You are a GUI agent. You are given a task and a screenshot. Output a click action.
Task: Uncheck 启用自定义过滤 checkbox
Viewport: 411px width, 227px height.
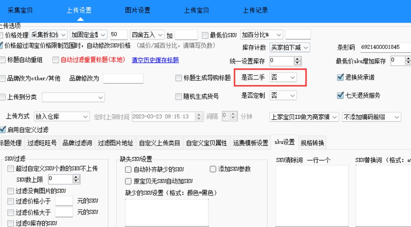[x=2, y=130]
